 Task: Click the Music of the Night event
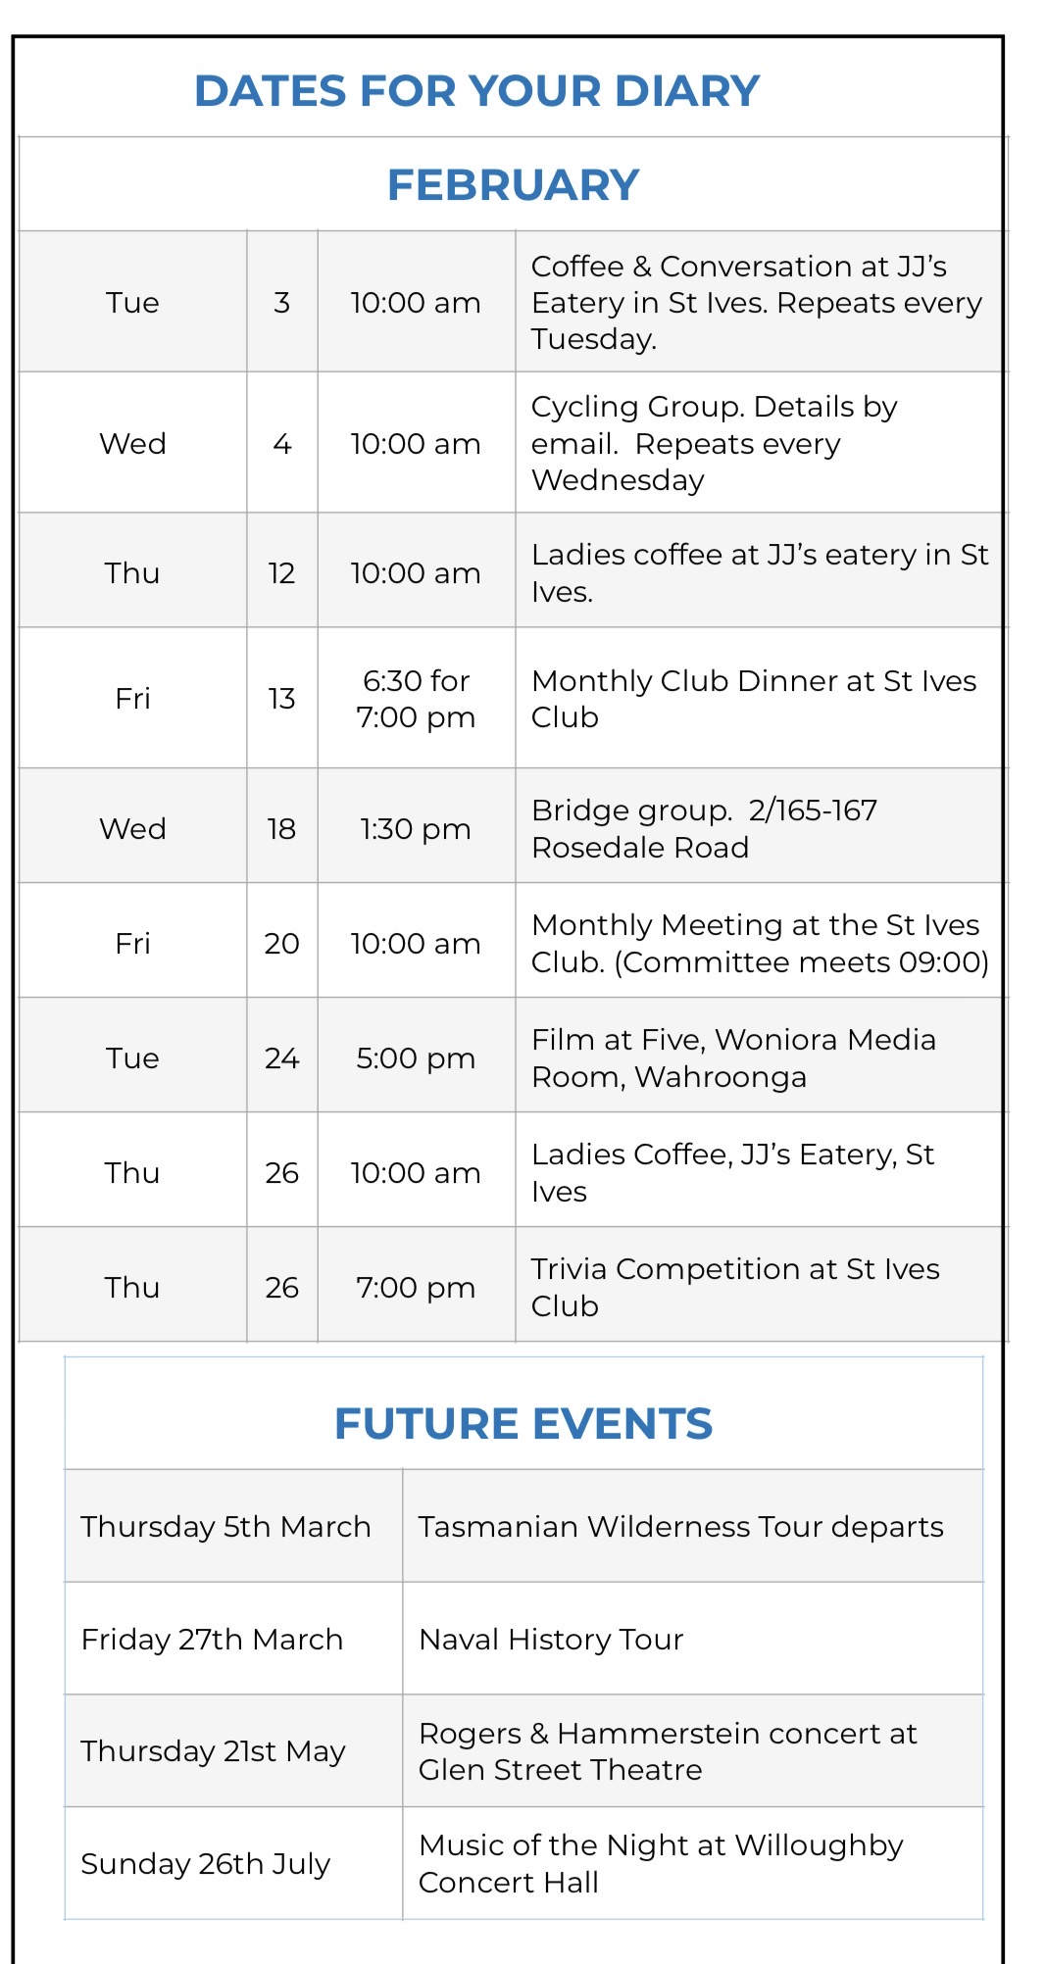point(660,1863)
